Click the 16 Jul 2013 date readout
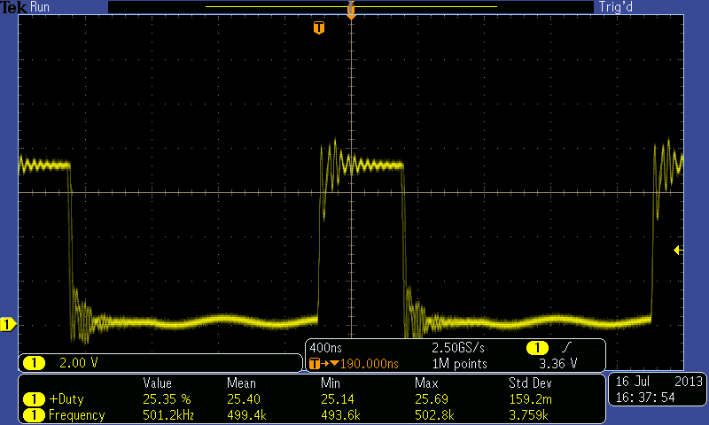The image size is (709, 425). click(658, 382)
